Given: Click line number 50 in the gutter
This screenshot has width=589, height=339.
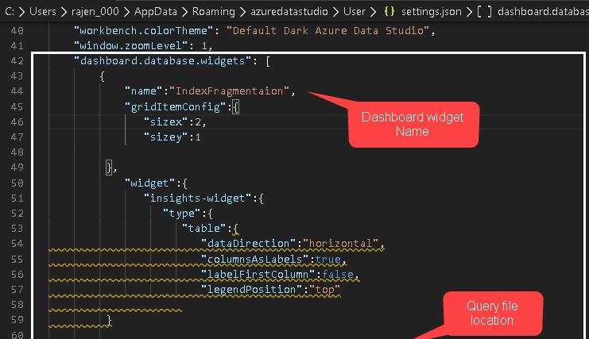Looking at the screenshot, I should 17,183.
